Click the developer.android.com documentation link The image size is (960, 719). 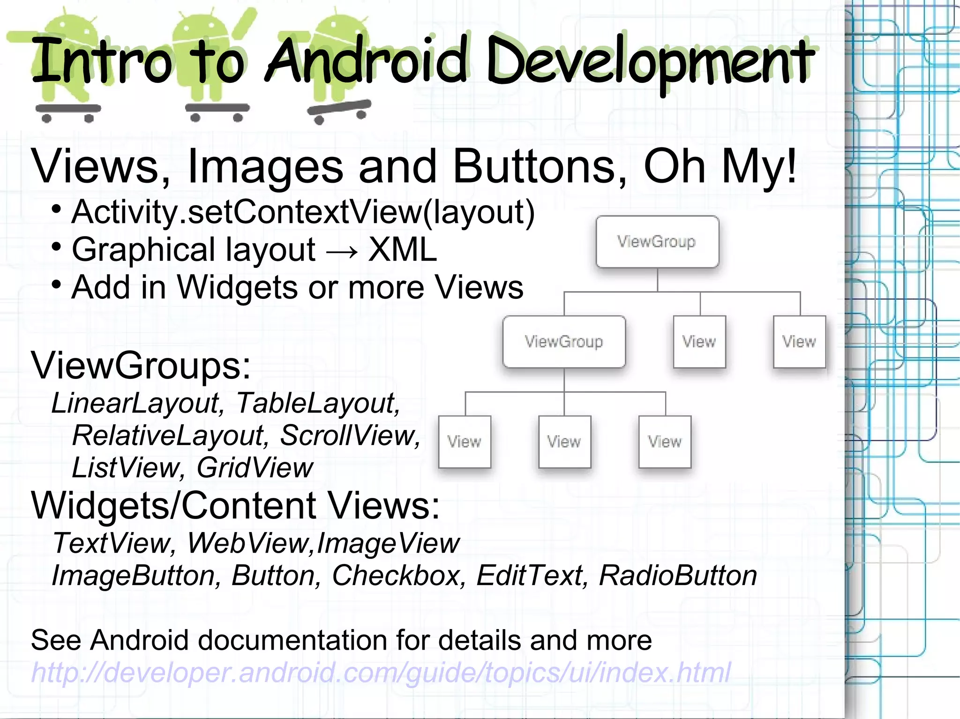[x=381, y=673]
